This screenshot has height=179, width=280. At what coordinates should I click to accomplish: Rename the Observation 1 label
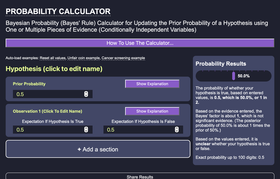click(47, 111)
